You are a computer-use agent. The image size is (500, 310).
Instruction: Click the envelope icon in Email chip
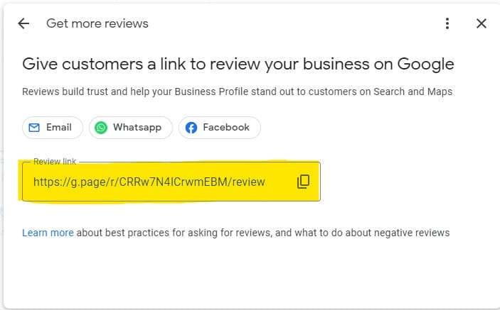click(34, 128)
